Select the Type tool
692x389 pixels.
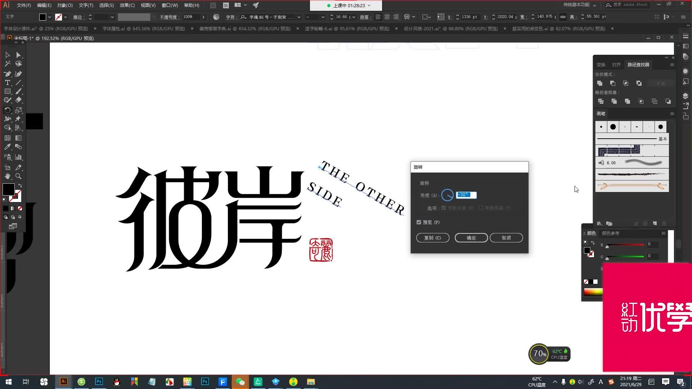[x=7, y=82]
